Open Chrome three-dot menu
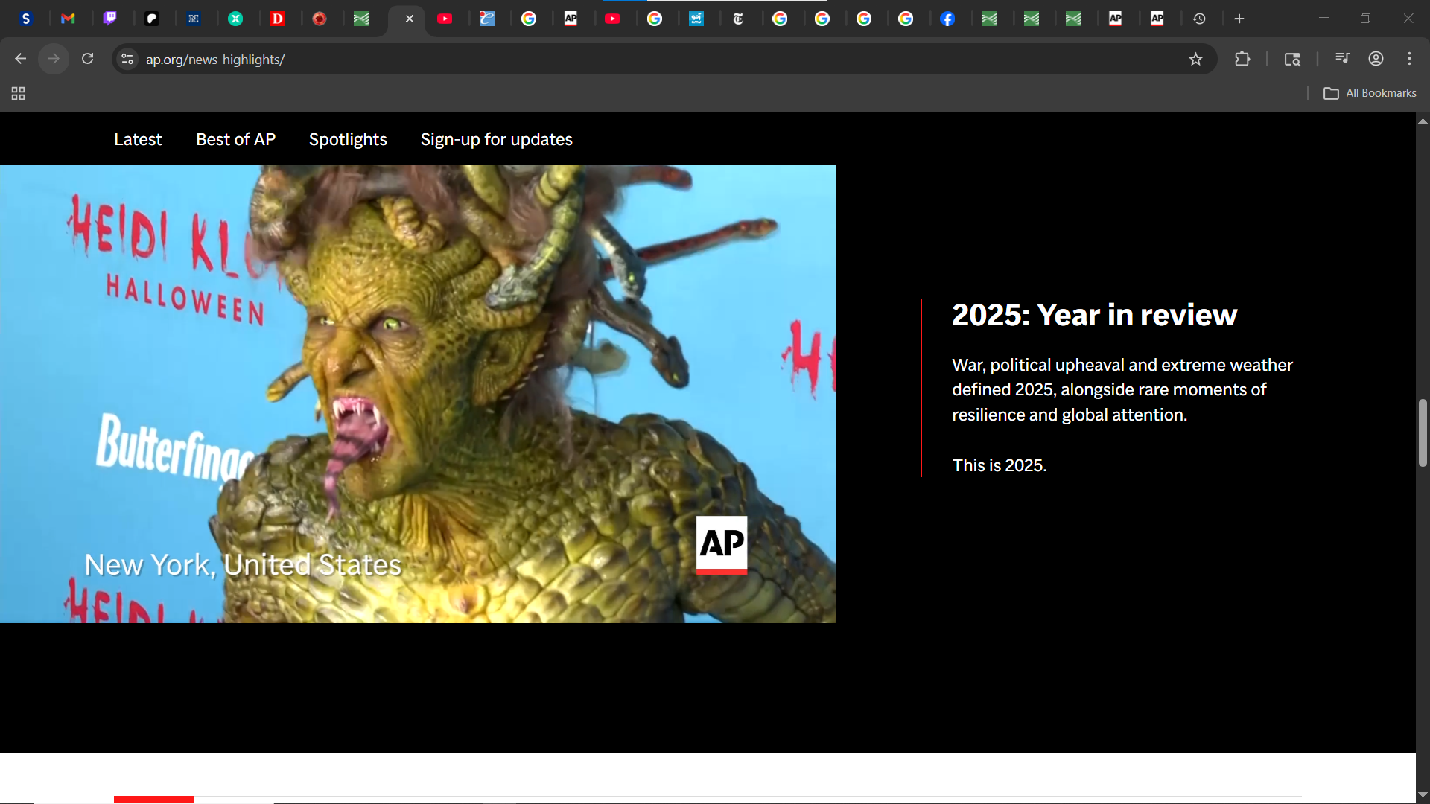This screenshot has width=1430, height=804. tap(1409, 59)
